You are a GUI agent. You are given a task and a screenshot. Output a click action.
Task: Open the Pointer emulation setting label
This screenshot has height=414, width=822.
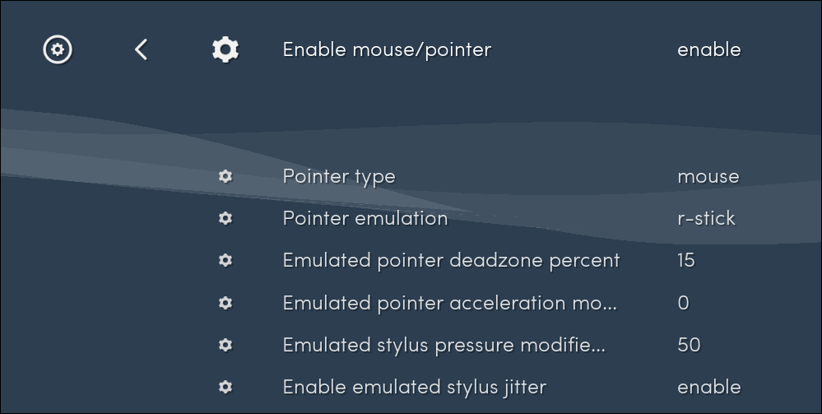click(x=365, y=218)
